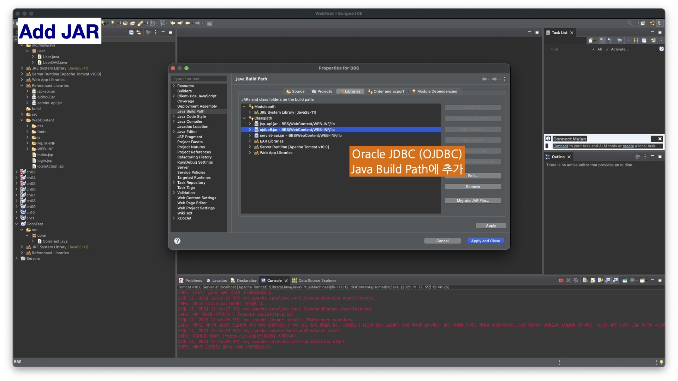Click the Open Perspective icon
This screenshot has width=678, height=381.
[x=643, y=23]
